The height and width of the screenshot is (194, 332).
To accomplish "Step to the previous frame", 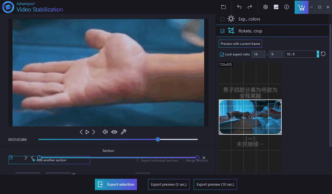I will [x=81, y=132].
